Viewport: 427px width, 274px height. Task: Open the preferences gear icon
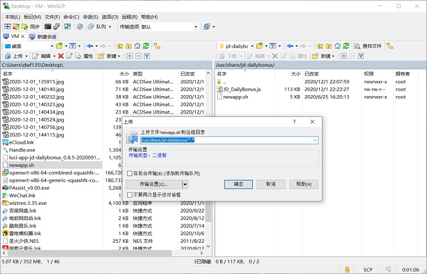click(x=80, y=27)
